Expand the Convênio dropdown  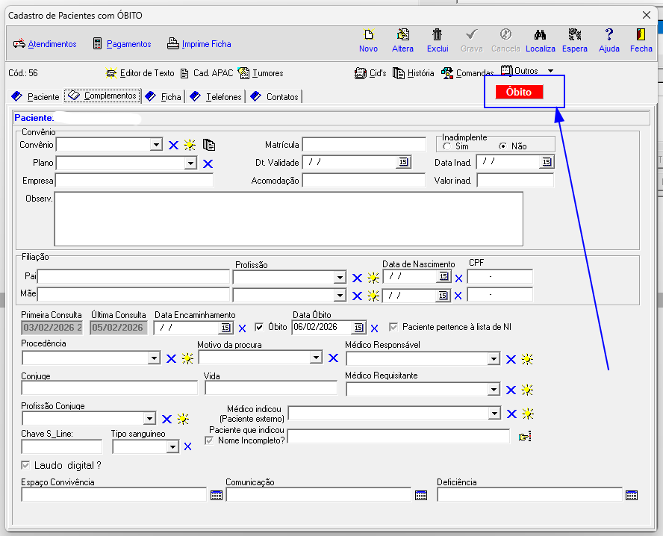[155, 145]
